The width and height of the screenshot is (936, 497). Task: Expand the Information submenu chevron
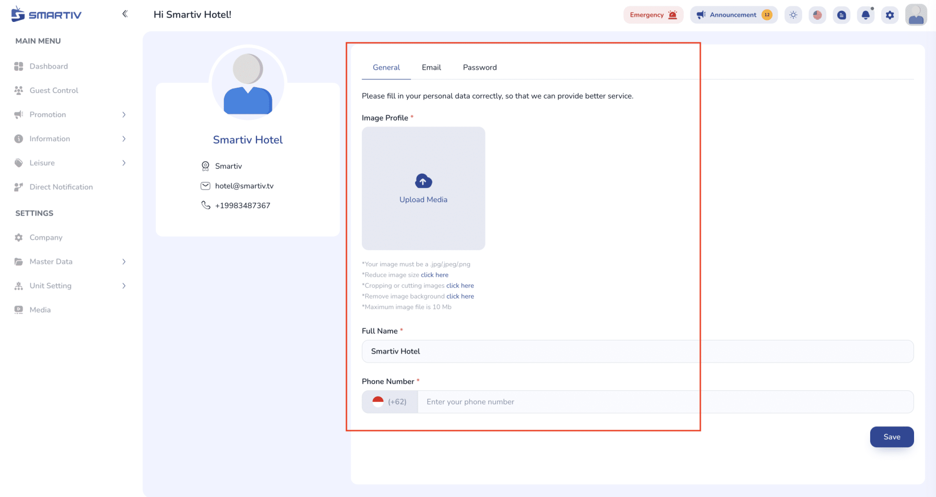[124, 139]
